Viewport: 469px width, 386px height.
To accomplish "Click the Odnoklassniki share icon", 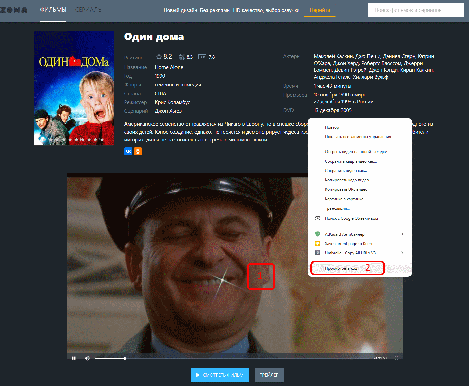I will click(x=138, y=151).
